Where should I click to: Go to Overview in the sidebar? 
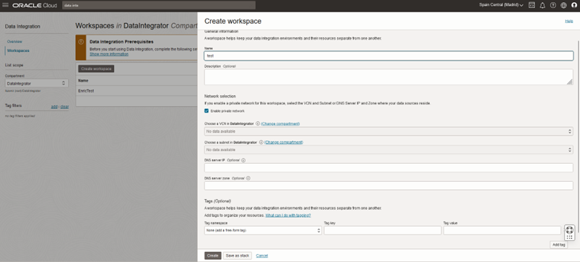click(x=14, y=41)
